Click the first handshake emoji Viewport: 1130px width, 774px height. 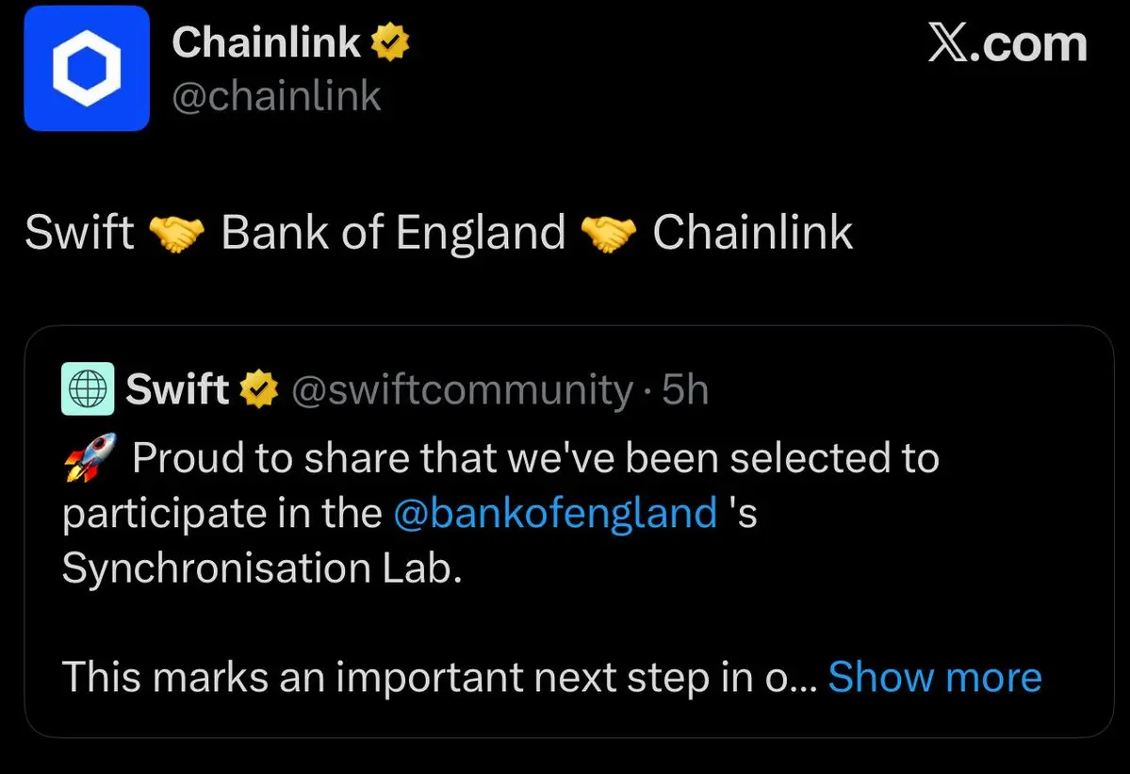click(177, 233)
